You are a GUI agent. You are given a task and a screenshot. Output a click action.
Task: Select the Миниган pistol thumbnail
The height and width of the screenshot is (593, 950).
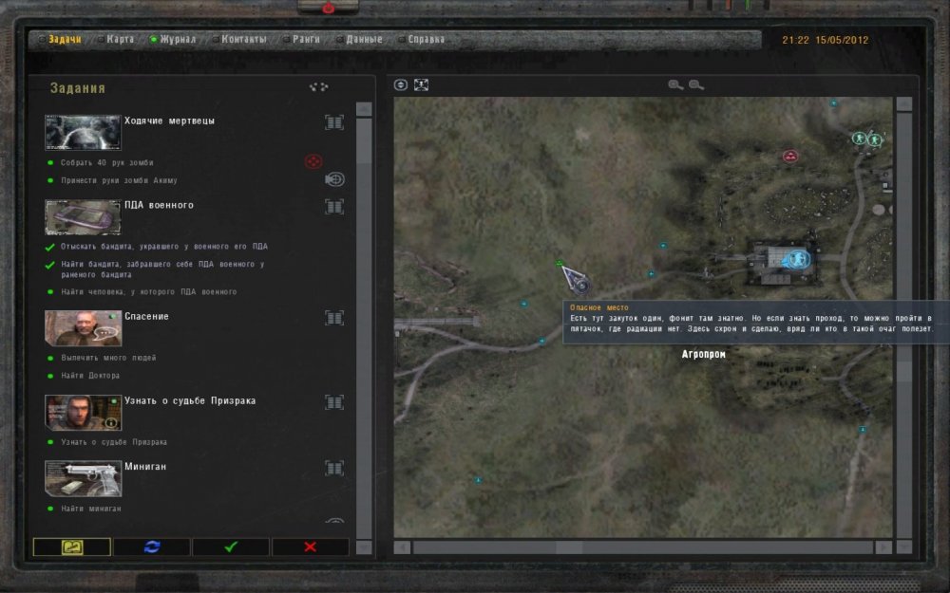[83, 478]
